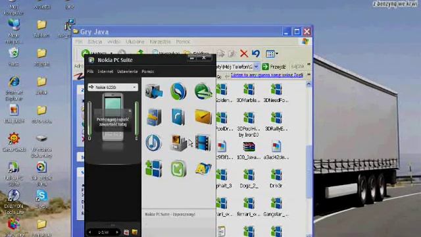Click Wyszukaj search button in Gry Java toolbar
Image resolution: width=421 pixels, height=237 pixels.
coord(165,53)
